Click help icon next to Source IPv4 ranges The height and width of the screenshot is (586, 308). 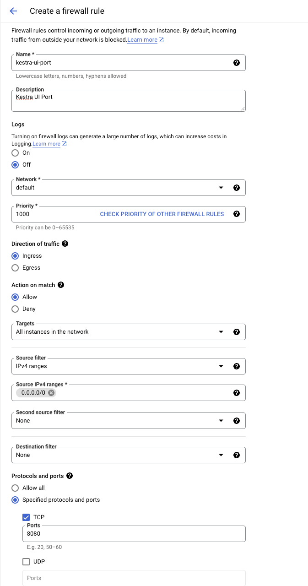click(x=237, y=392)
